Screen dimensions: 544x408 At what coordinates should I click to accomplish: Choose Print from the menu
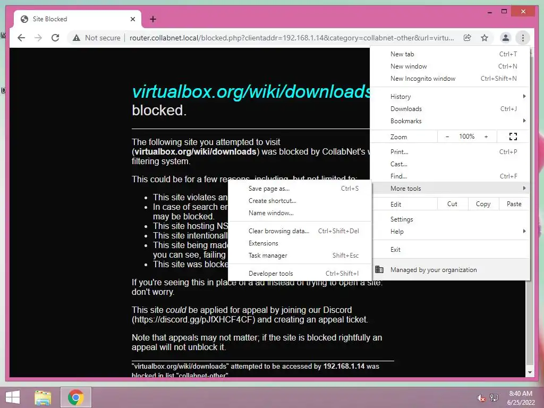point(450,151)
